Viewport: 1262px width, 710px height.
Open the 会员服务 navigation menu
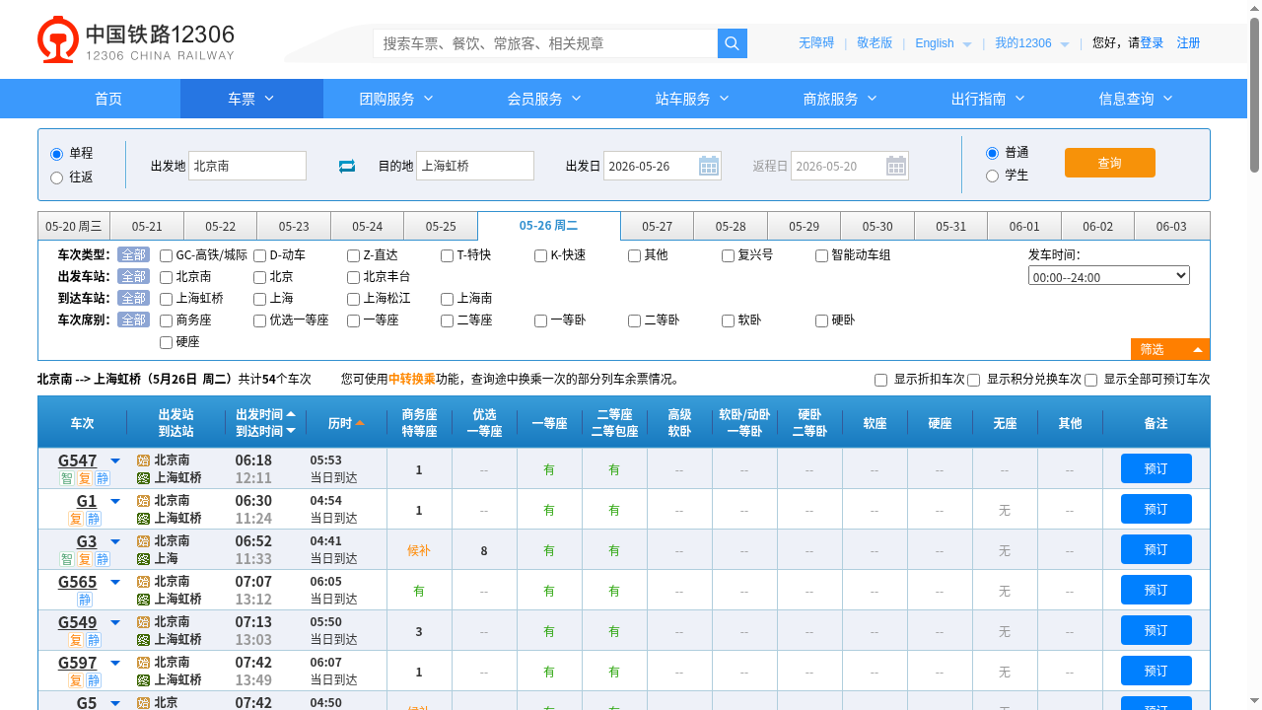(544, 99)
